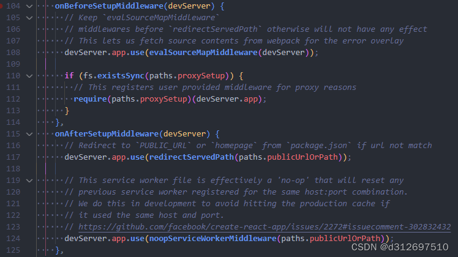Click line number 112 in gutter
Screen dimensions: 458x257
13,99
